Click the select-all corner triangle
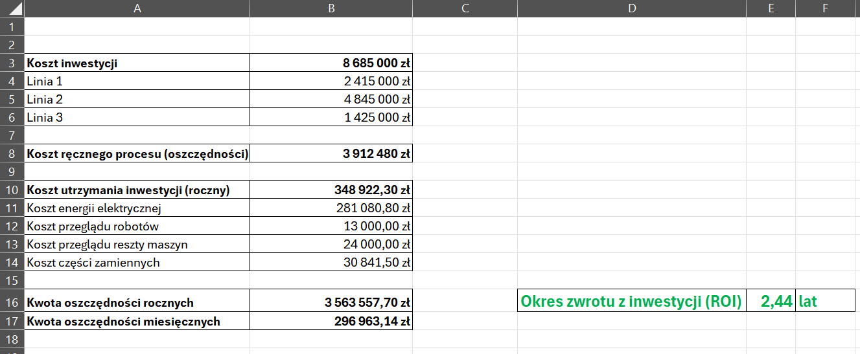The width and height of the screenshot is (860, 354). point(17,9)
